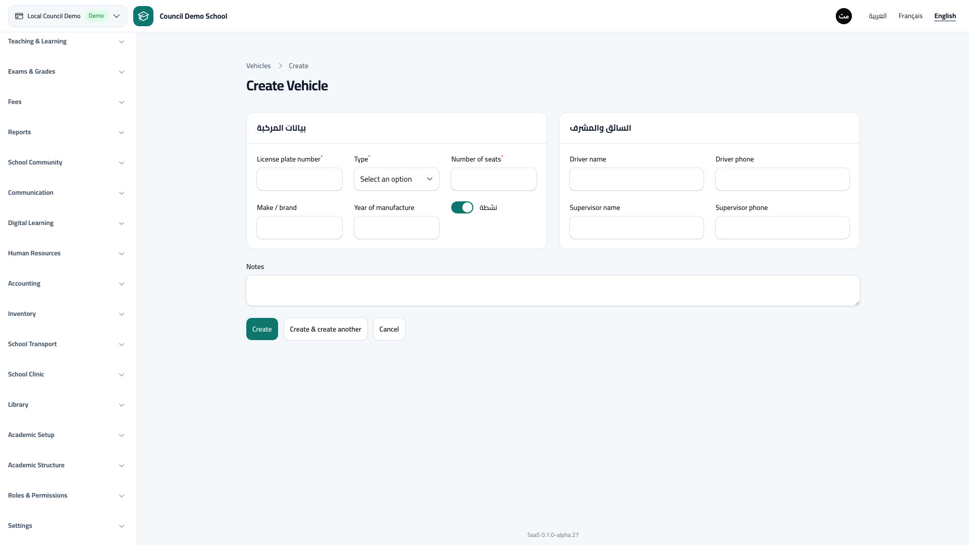The height and width of the screenshot is (545, 969).
Task: Click the school graduation cap logo icon
Action: tap(143, 16)
